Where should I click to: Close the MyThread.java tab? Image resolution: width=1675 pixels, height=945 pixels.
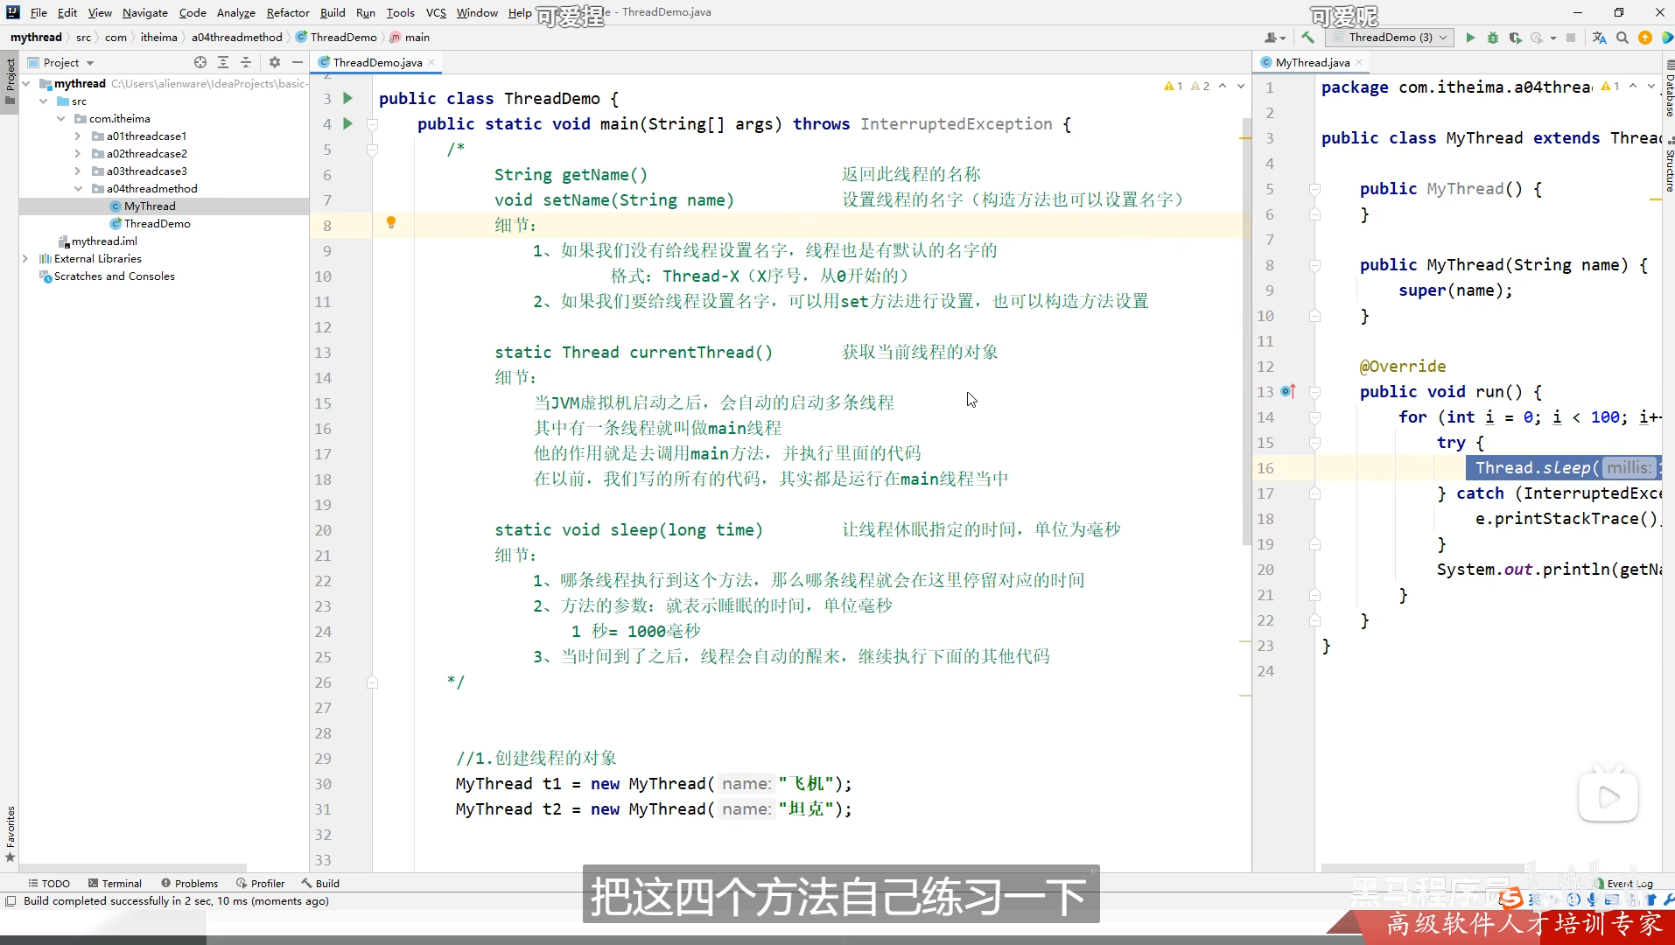tap(1359, 62)
